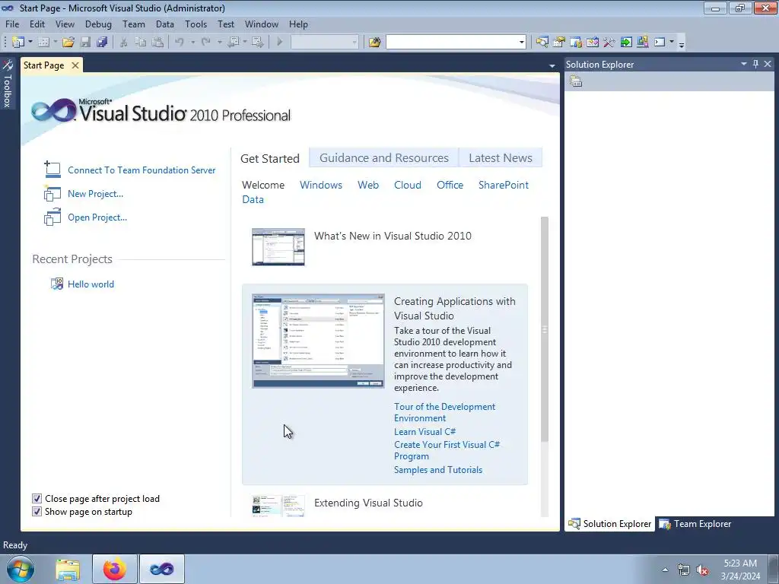The width and height of the screenshot is (779, 584).
Task: Click the Toolbox wrench and hammer icon
Action: (609, 43)
